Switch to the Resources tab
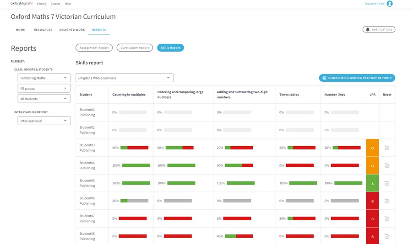 point(43,30)
